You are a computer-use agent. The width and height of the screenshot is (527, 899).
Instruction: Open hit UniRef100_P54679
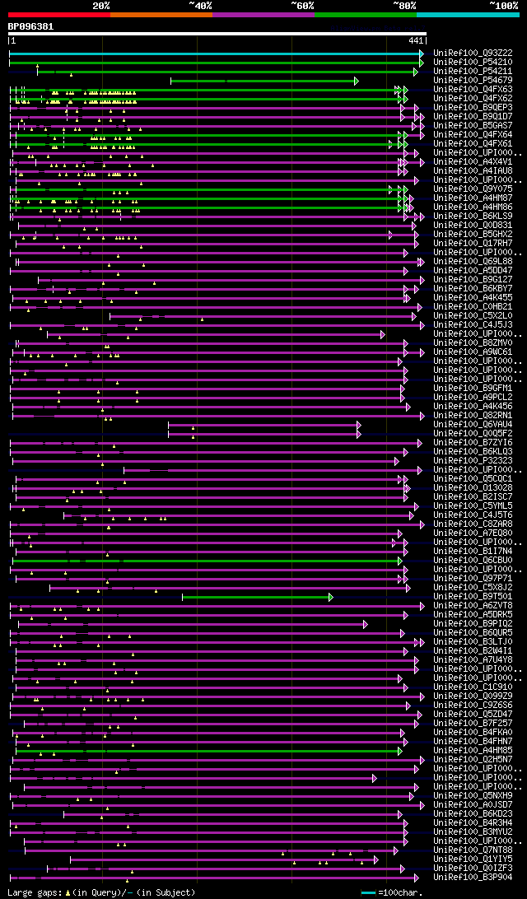tap(473, 80)
